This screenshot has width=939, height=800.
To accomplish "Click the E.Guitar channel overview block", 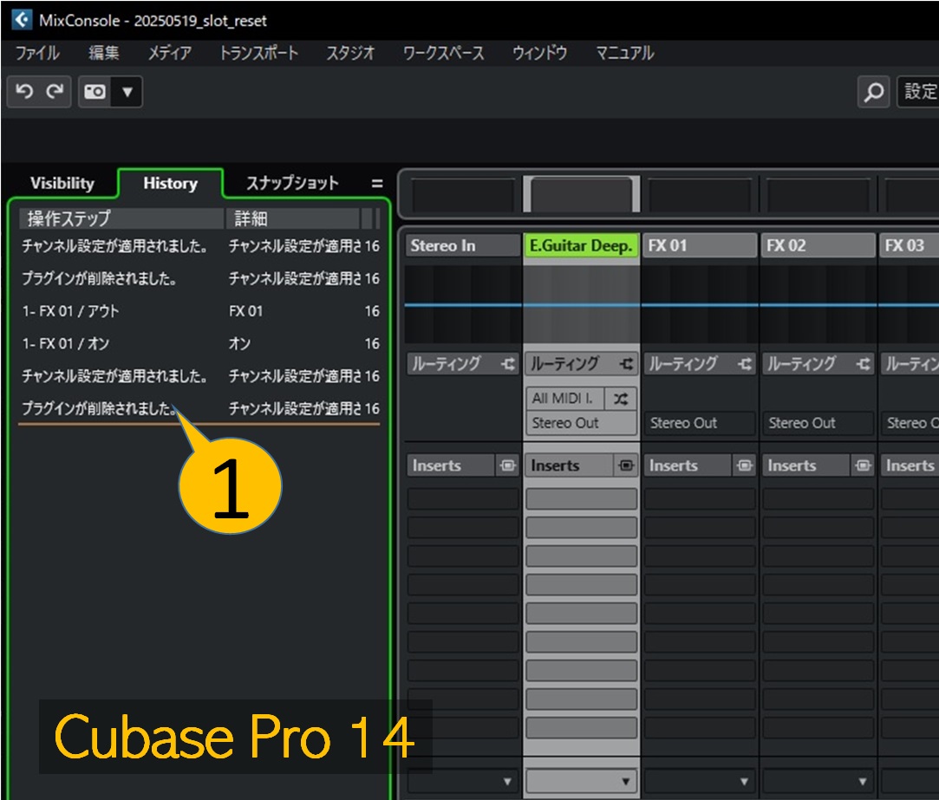I will 581,194.
